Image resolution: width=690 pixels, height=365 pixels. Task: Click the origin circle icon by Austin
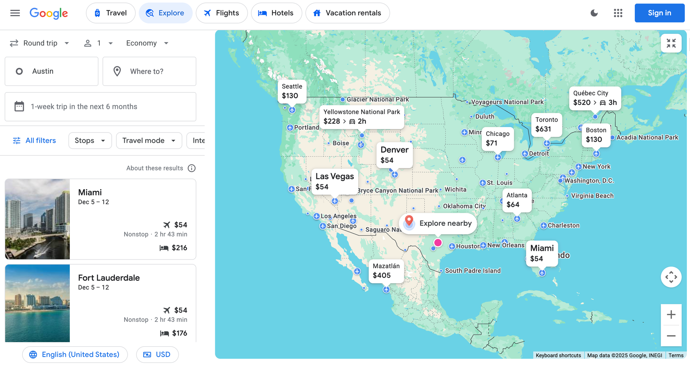pyautogui.click(x=19, y=71)
